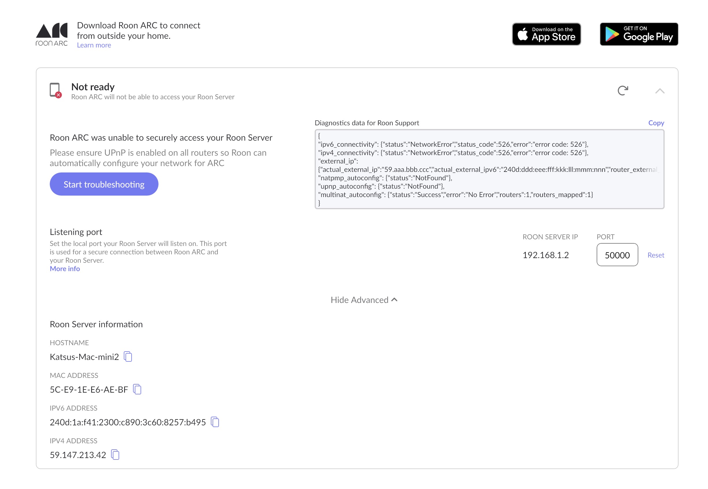Click the refresh connection status icon
Image resolution: width=708 pixels, height=489 pixels.
tap(623, 90)
